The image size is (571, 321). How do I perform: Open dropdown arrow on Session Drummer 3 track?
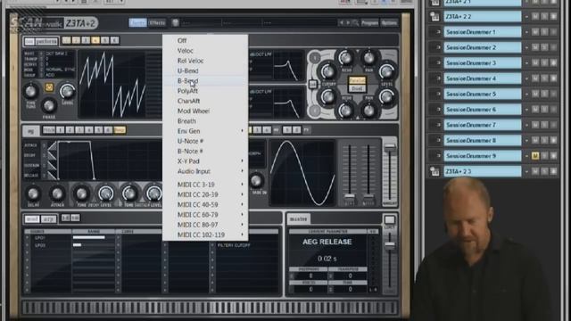pyautogui.click(x=526, y=63)
